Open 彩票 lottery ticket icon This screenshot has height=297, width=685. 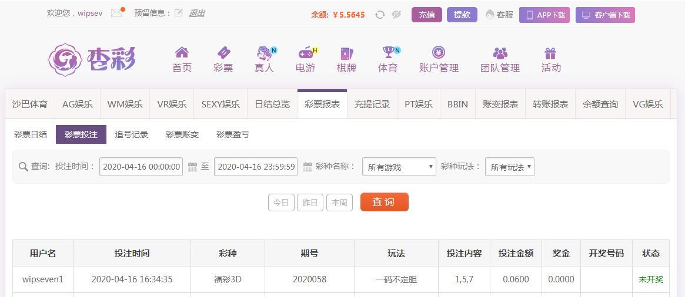click(x=223, y=53)
